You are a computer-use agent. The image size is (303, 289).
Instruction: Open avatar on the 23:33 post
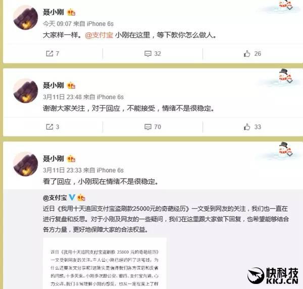point(26,164)
